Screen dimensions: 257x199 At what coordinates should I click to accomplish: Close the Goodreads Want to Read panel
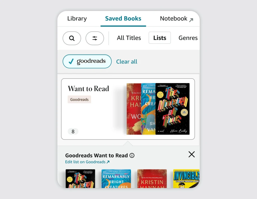191,154
